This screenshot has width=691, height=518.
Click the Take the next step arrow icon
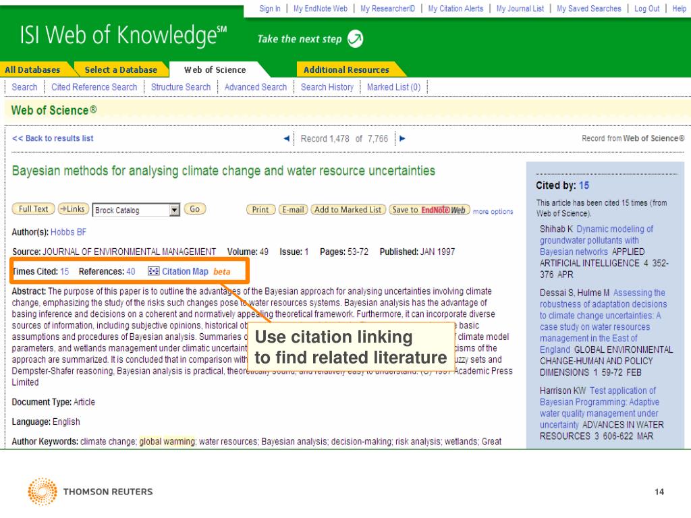pyautogui.click(x=355, y=38)
